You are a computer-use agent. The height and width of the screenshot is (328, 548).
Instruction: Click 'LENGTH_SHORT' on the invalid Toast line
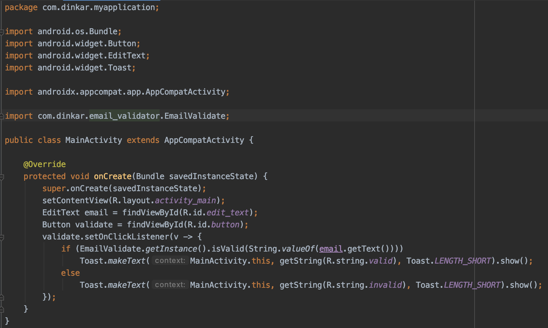point(472,285)
